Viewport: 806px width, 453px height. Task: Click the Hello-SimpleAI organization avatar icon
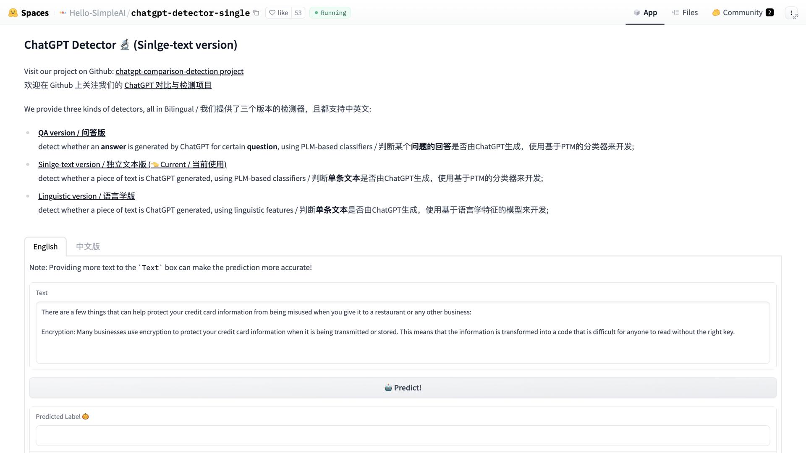63,13
